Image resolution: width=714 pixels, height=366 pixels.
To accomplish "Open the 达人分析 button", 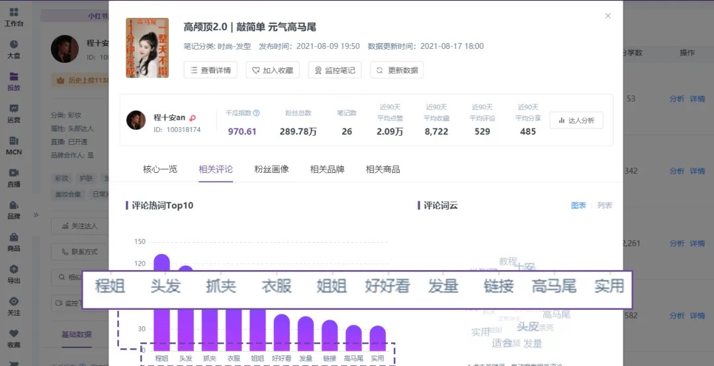I will [x=576, y=120].
